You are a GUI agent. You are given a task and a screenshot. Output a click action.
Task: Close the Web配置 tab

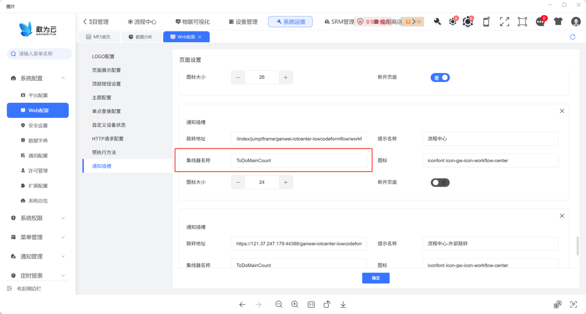tap(200, 37)
